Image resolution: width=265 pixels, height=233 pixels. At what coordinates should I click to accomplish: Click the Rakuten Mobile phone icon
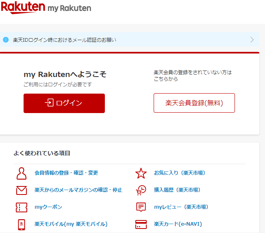point(22,224)
